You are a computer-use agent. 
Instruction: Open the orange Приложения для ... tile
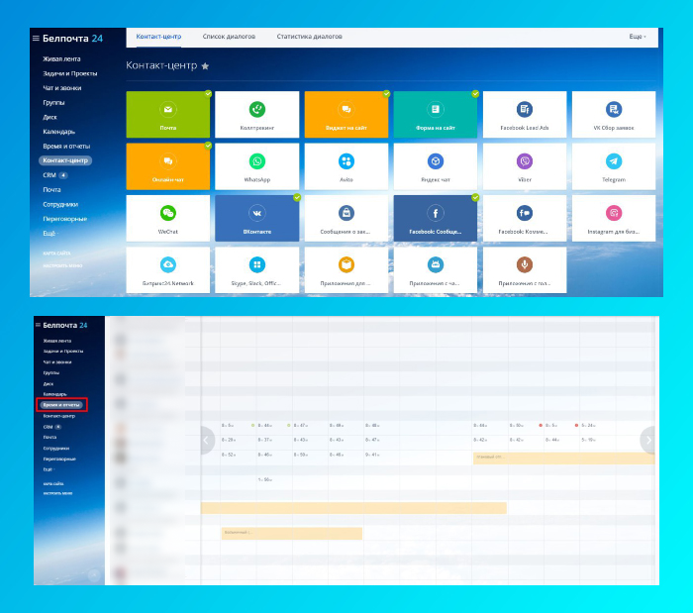pos(346,270)
